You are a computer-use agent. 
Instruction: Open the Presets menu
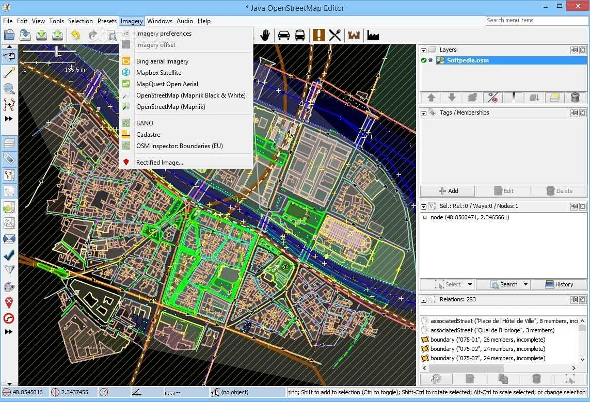pyautogui.click(x=107, y=21)
